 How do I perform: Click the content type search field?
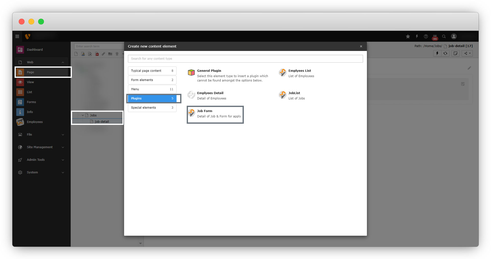tap(245, 59)
